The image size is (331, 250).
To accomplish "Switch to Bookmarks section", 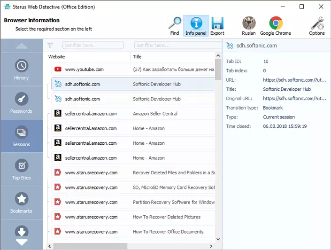I will [x=22, y=203].
